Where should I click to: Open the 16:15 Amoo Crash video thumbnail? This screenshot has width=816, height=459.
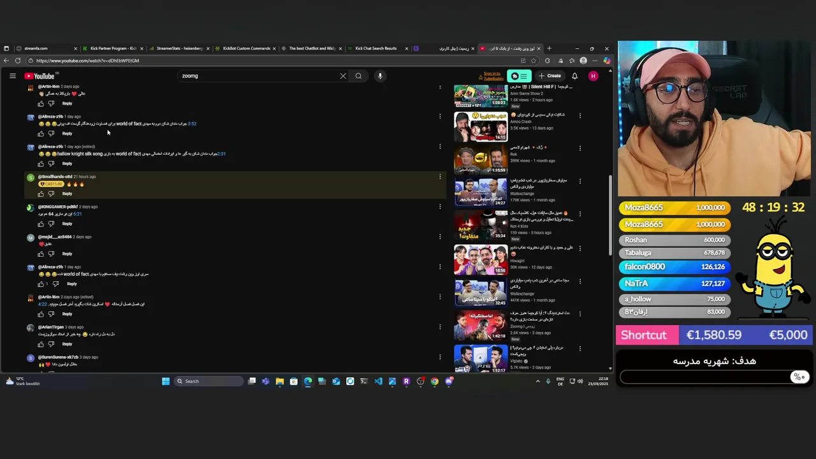click(x=481, y=126)
